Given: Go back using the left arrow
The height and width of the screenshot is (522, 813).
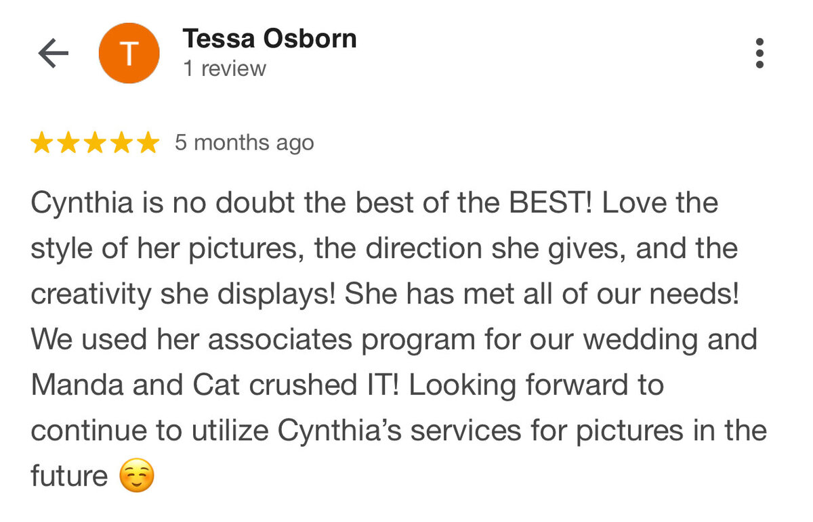Looking at the screenshot, I should [x=54, y=53].
